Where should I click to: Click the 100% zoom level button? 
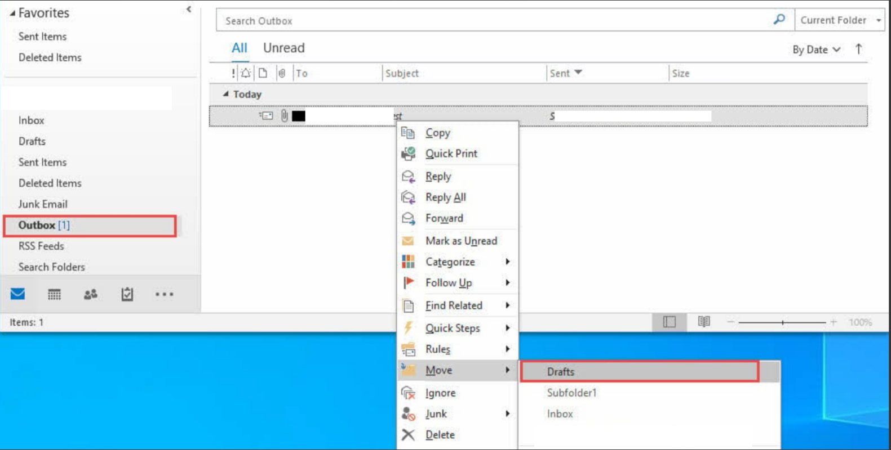pyautogui.click(x=861, y=322)
